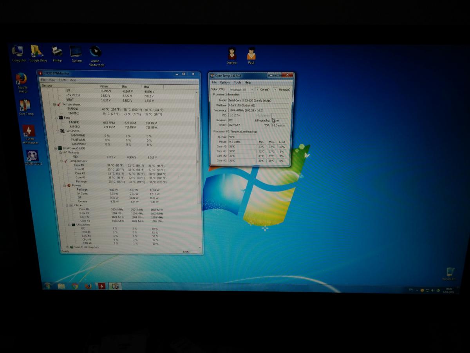The width and height of the screenshot is (470, 353).
Task: Expand the Intel(R) HD Graphics node
Action: click(67, 247)
